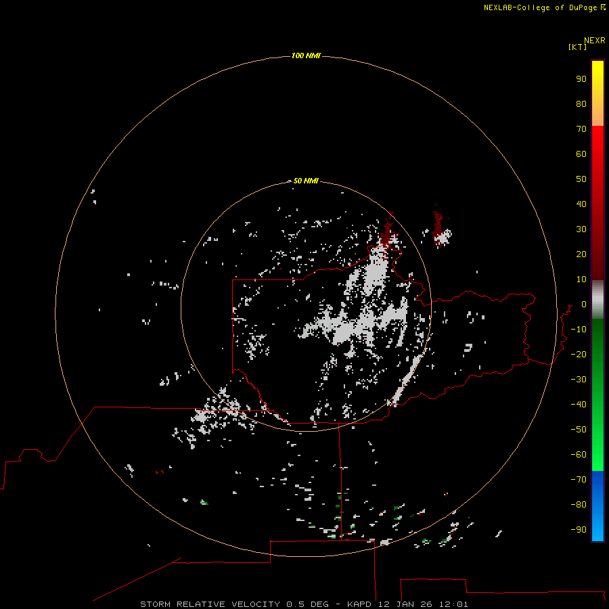Image resolution: width=609 pixels, height=609 pixels.
Task: Click the -90 knots scale label
Action: pyautogui.click(x=579, y=530)
